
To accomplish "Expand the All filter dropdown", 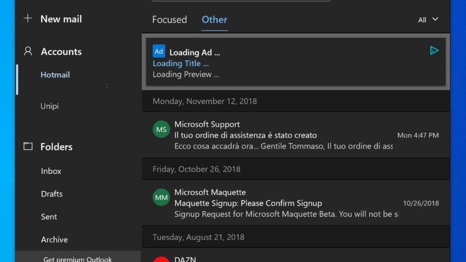I will [428, 20].
